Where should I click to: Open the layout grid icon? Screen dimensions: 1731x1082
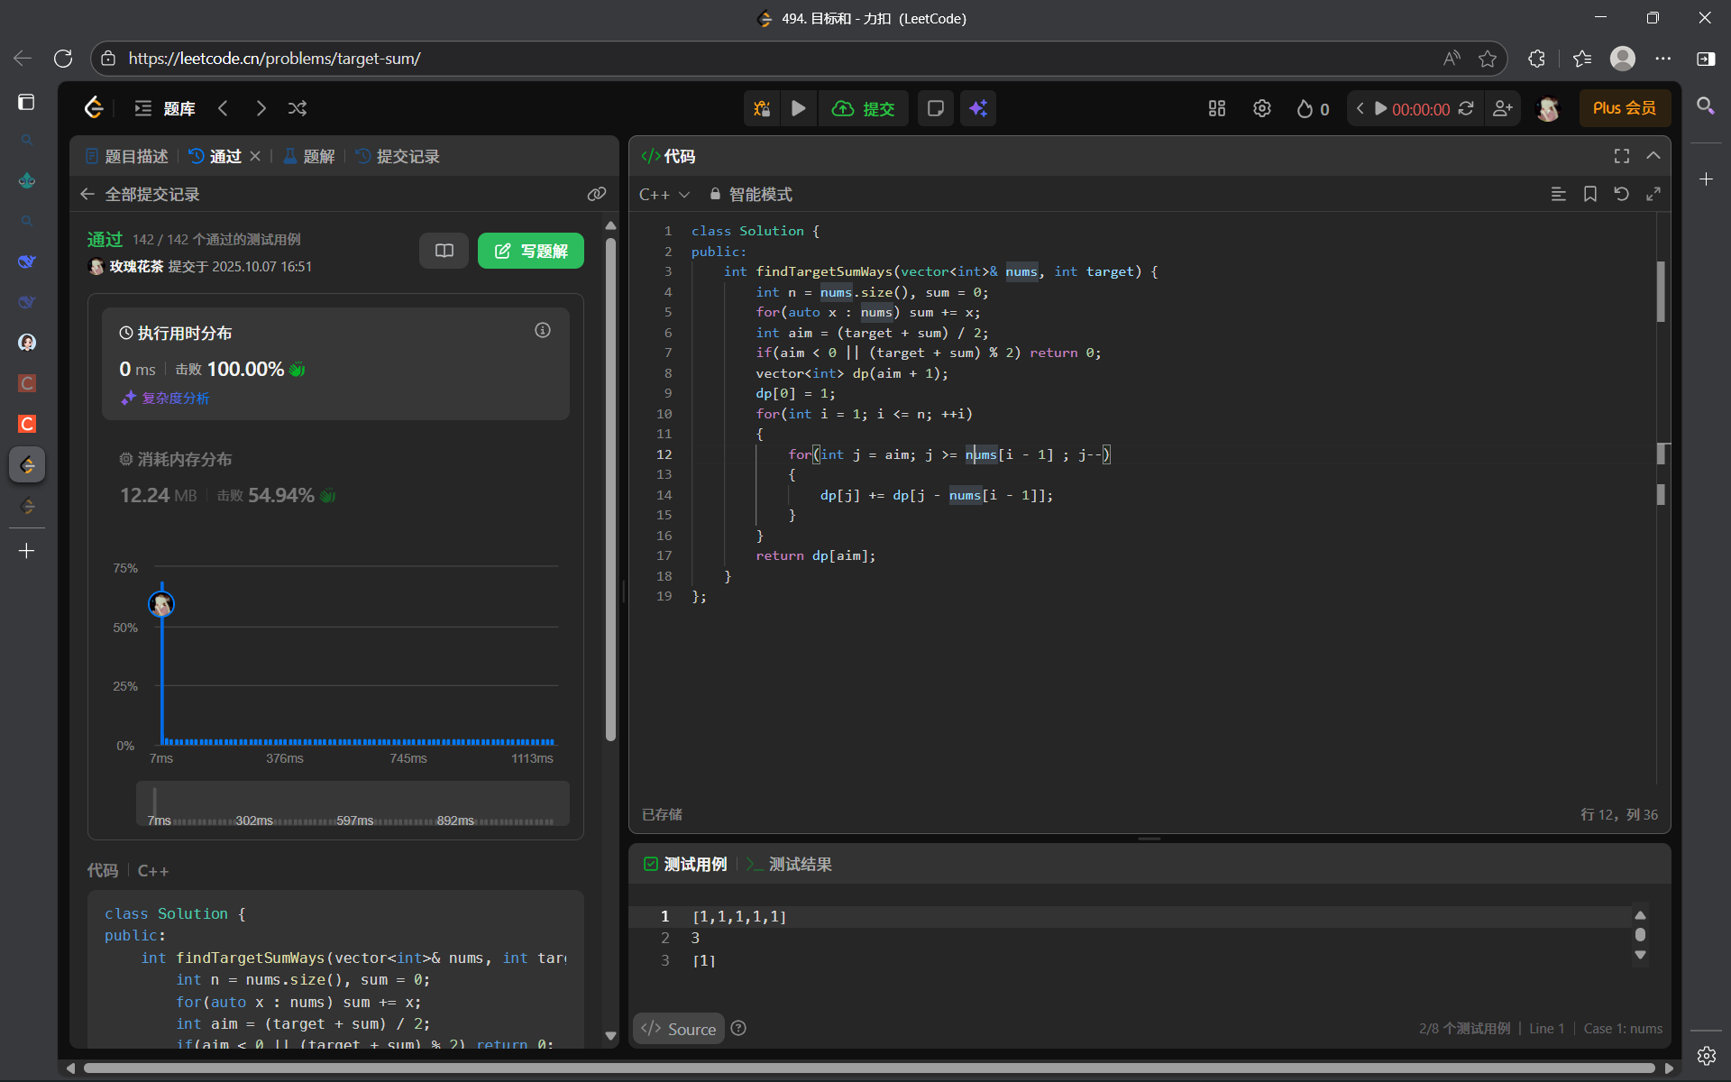point(1217,108)
